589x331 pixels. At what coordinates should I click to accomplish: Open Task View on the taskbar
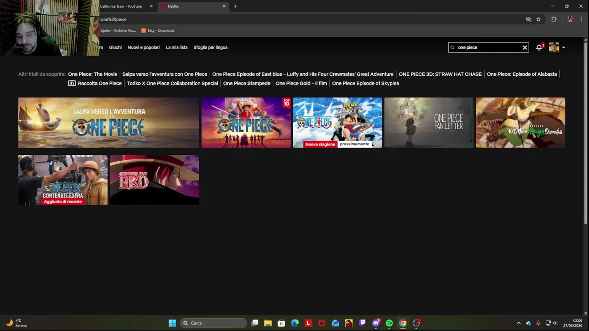[x=255, y=323]
